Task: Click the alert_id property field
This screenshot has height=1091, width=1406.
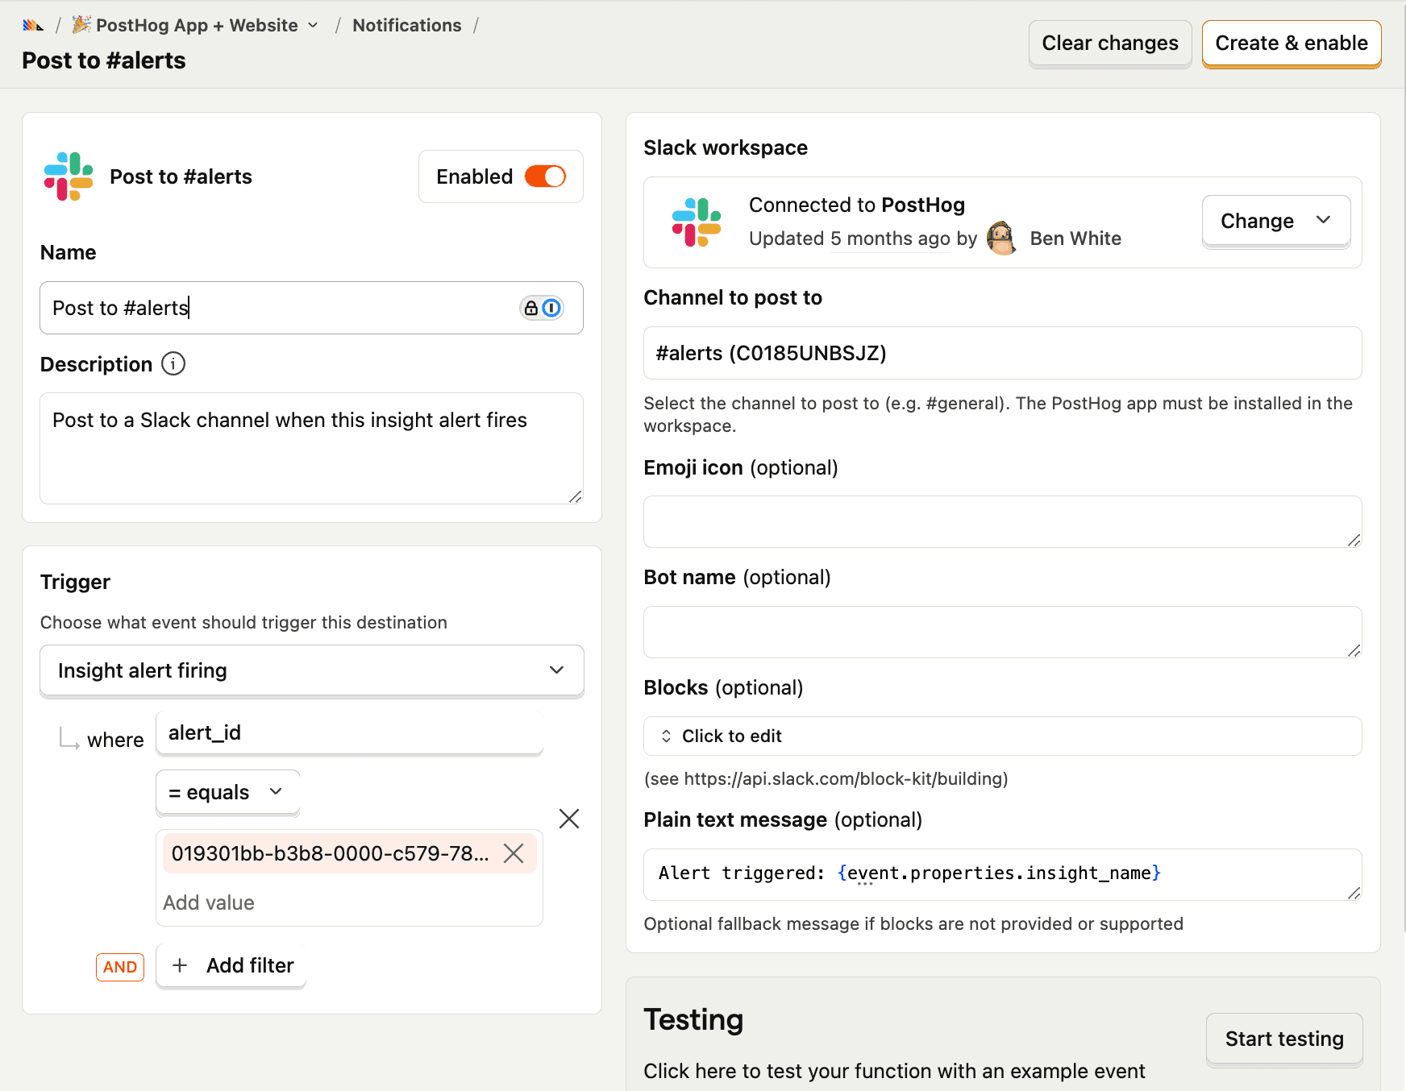Action: tap(349, 732)
